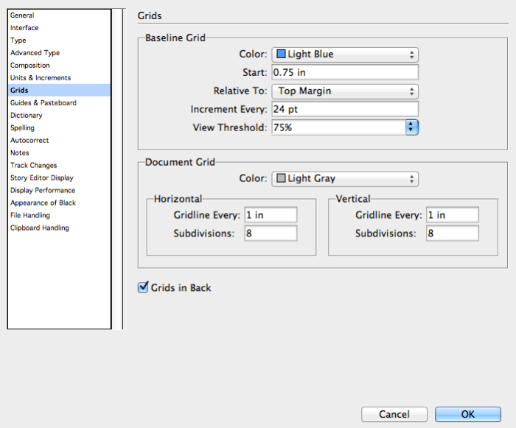
Task: Click the Light Blue color swatch
Action: [x=281, y=54]
